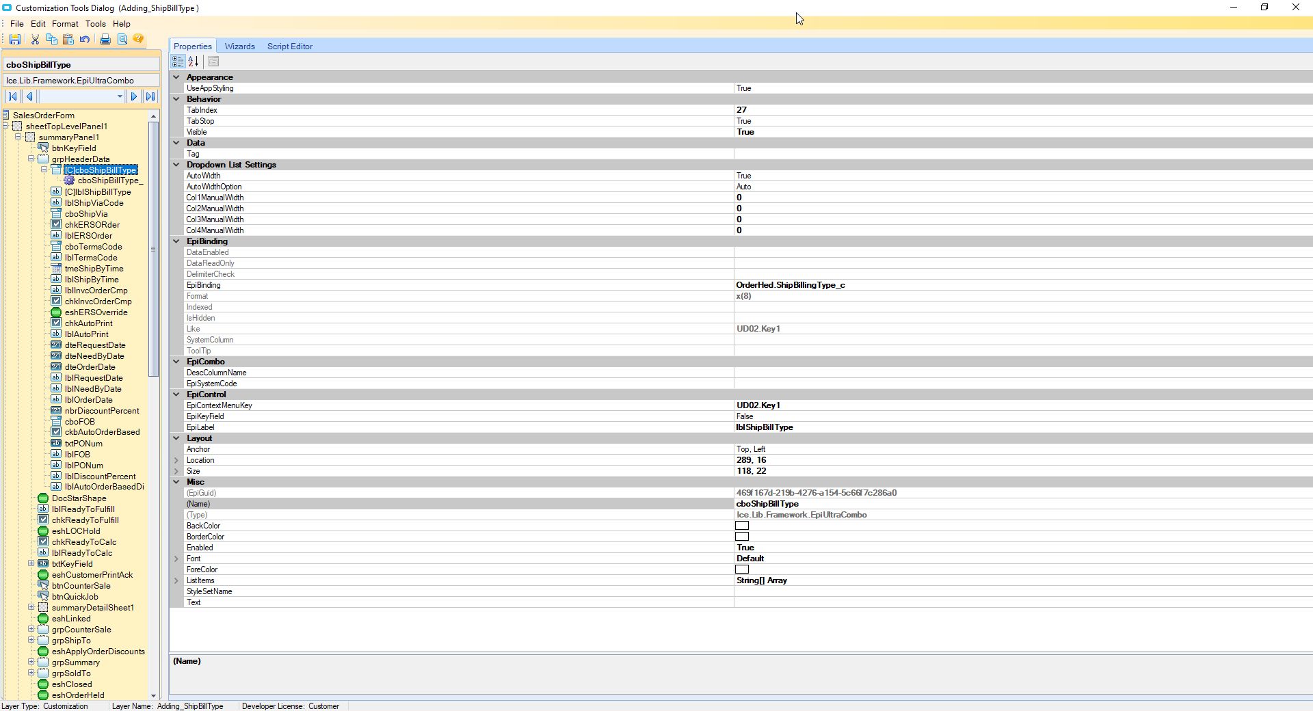Toggle categorized view of properties
The height and width of the screenshot is (711, 1313).
(x=177, y=62)
